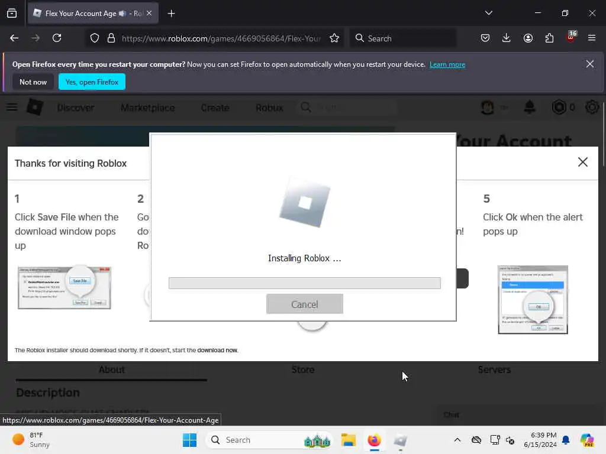The height and width of the screenshot is (454, 606).
Task: Open the tracking protection shield icon
Action: click(95, 38)
